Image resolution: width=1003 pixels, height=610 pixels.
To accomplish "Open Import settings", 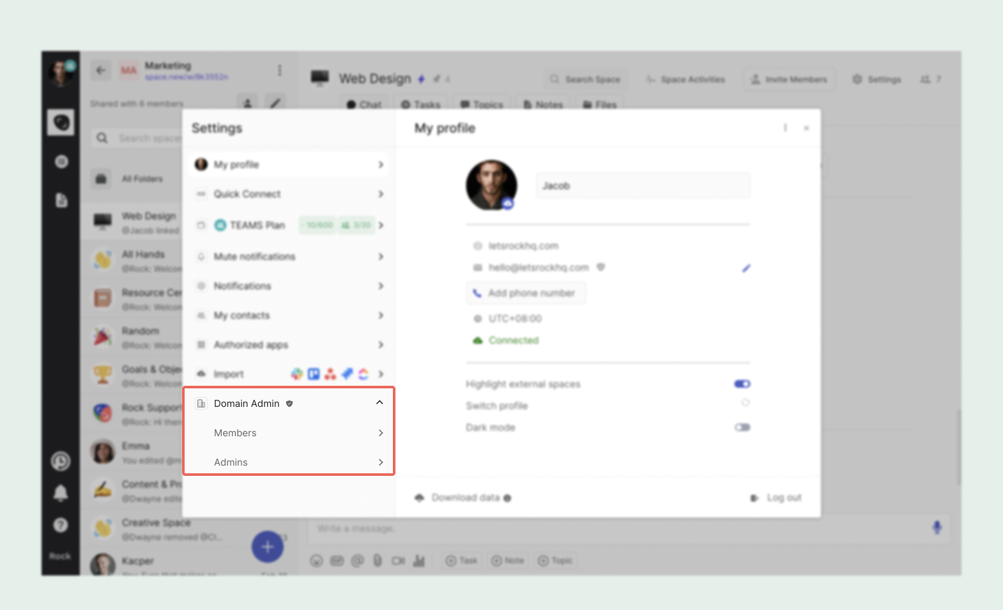I will click(289, 374).
